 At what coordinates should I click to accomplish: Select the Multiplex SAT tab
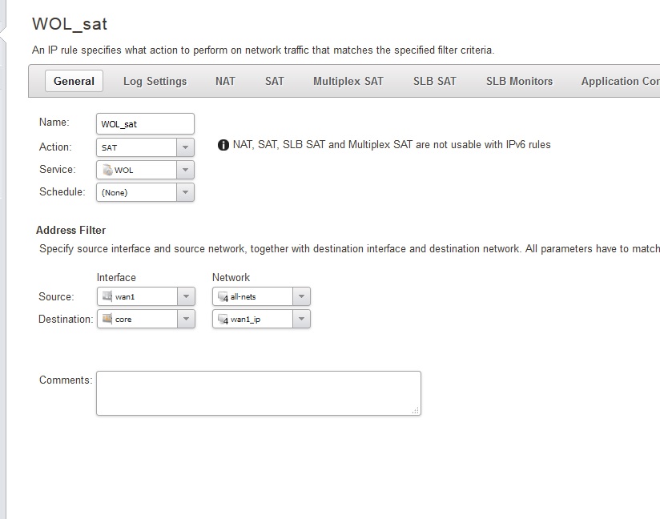348,81
